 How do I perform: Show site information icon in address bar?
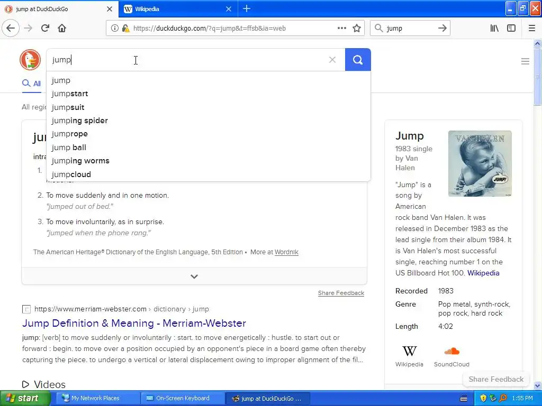114,29
